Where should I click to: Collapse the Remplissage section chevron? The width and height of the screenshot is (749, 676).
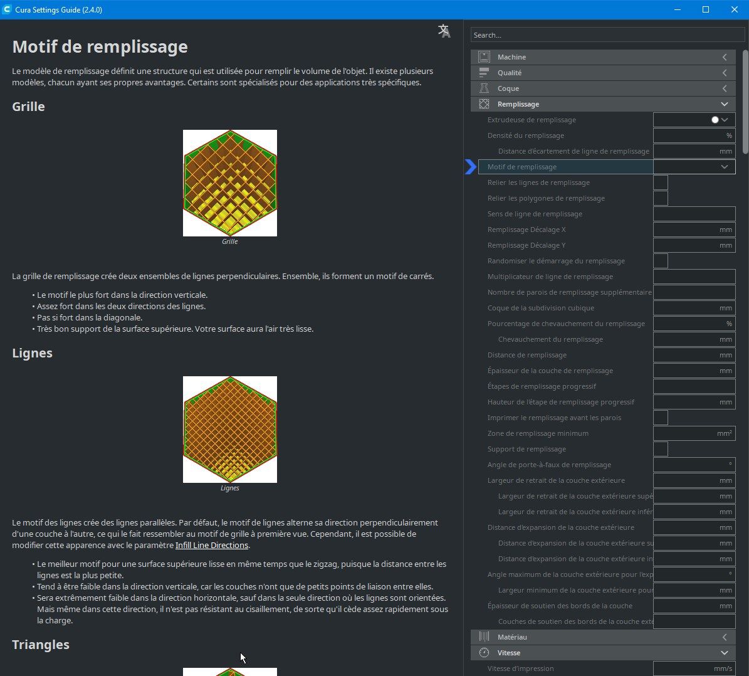pos(725,104)
